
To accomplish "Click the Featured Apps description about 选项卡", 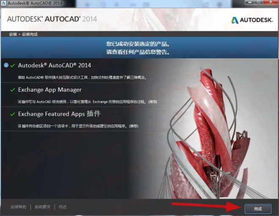I will 78,126.
